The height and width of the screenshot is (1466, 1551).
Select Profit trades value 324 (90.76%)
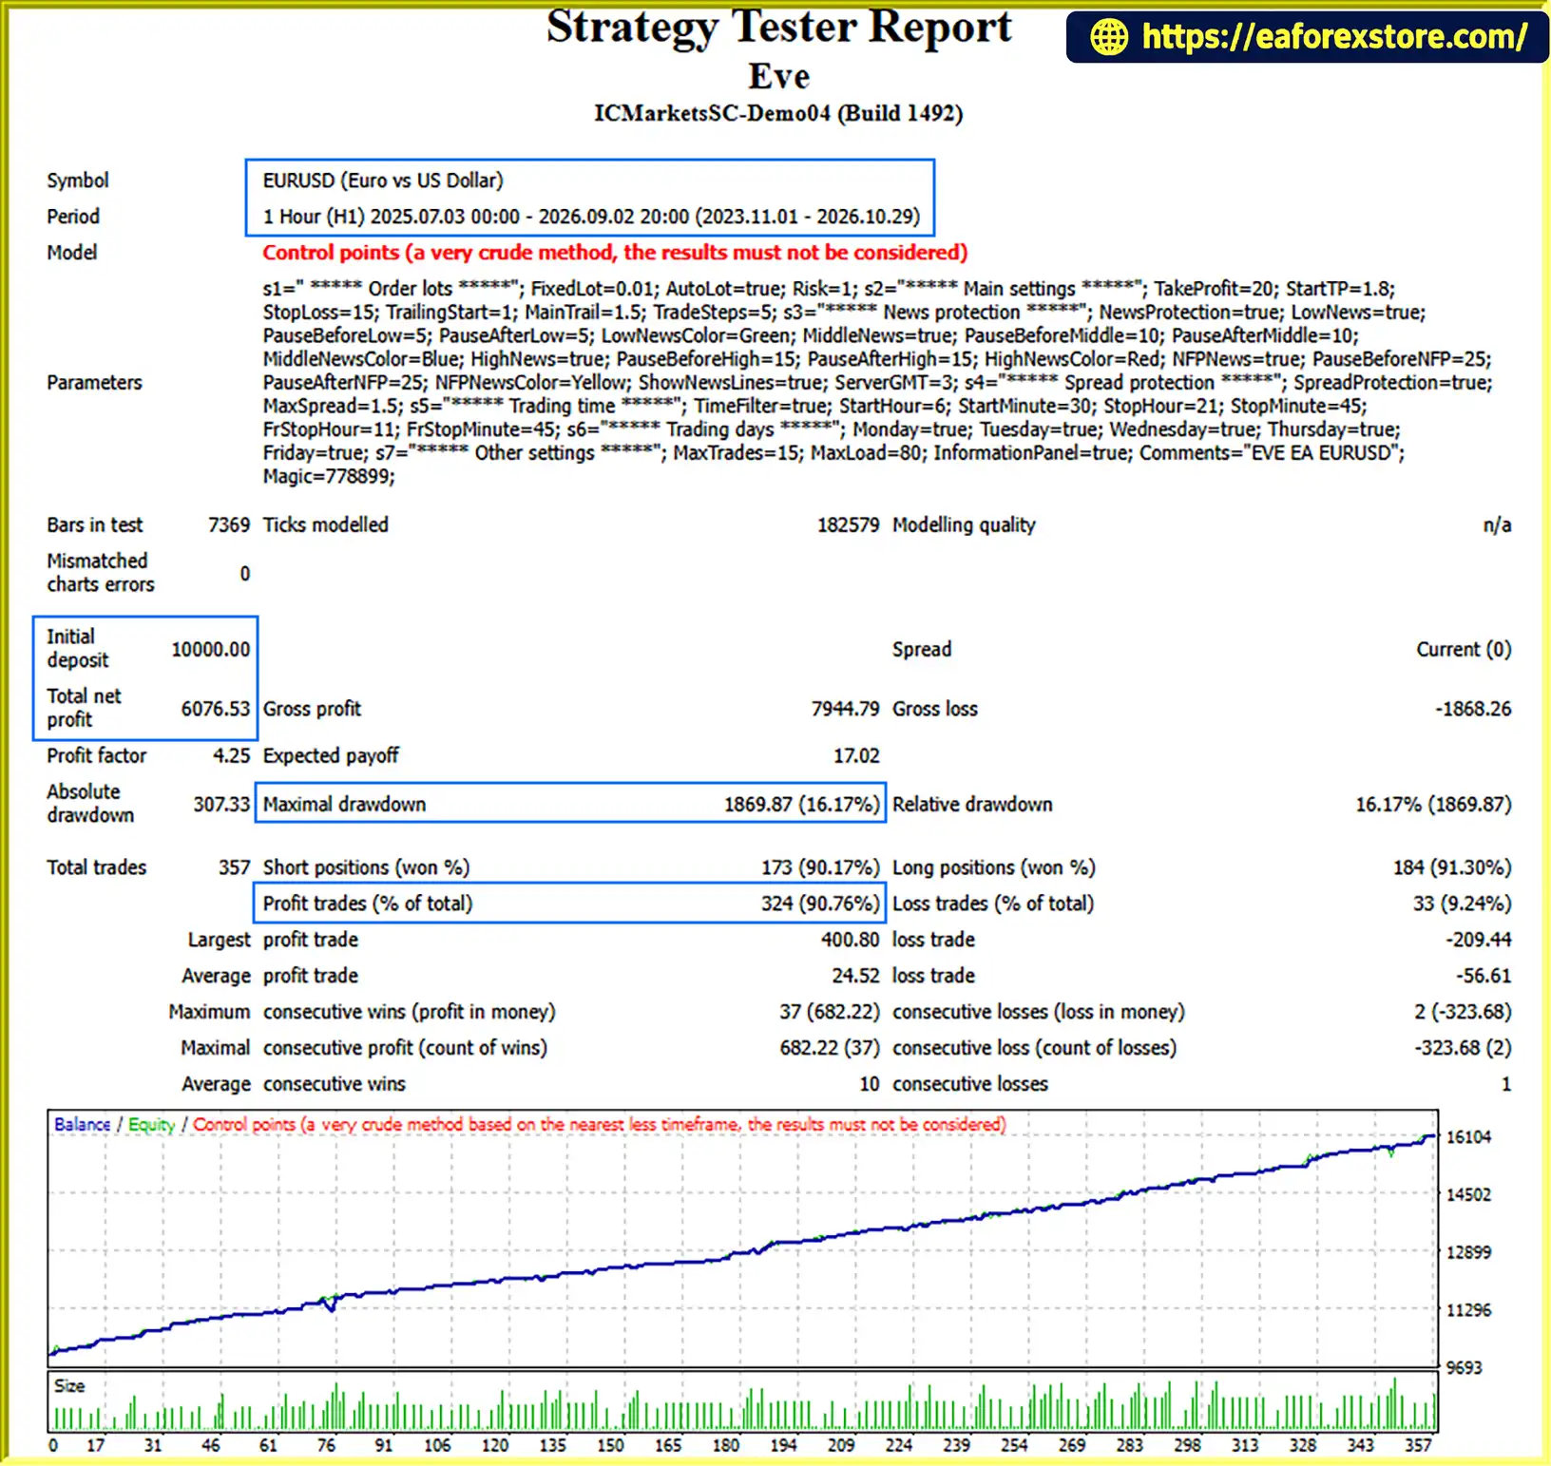click(820, 904)
